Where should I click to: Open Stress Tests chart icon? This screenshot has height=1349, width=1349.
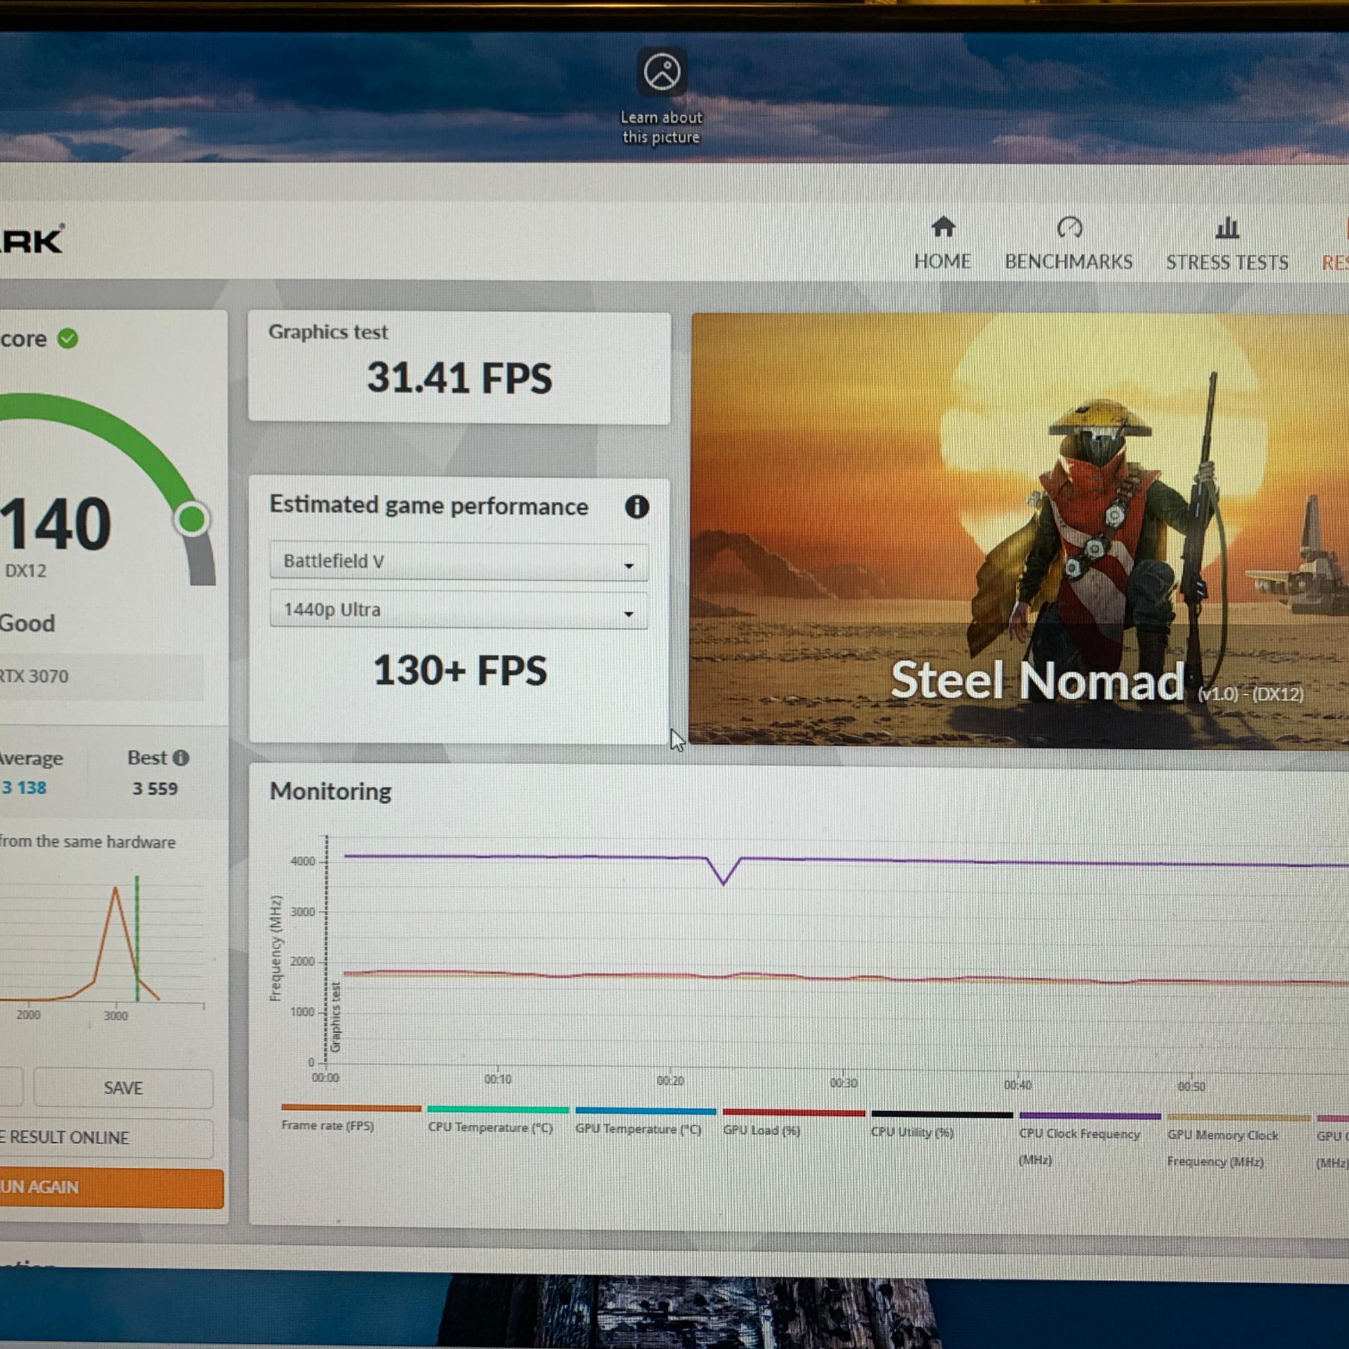click(1226, 228)
